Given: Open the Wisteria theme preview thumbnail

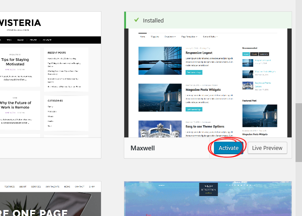Looking at the screenshot, I should [50, 75].
